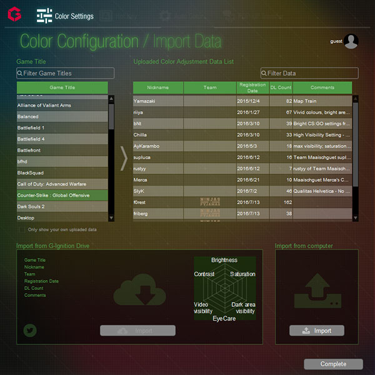Click the guest user avatar
This screenshot has width=375, height=375.
click(x=351, y=41)
